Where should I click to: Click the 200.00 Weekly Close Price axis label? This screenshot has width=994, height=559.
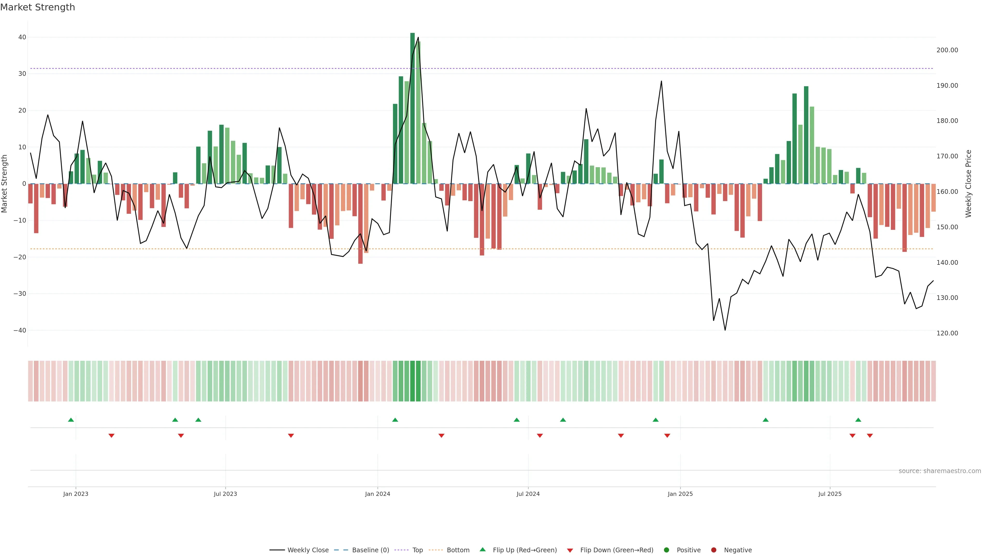pos(947,50)
